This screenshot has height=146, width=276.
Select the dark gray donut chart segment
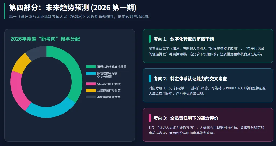[37, 52]
